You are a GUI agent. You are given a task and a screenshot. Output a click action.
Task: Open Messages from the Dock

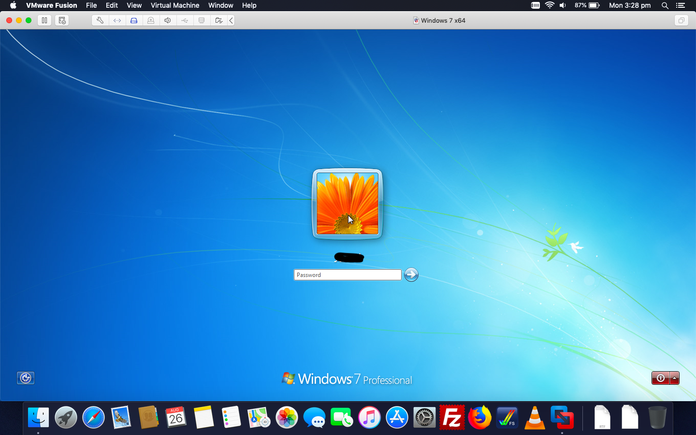(x=314, y=417)
